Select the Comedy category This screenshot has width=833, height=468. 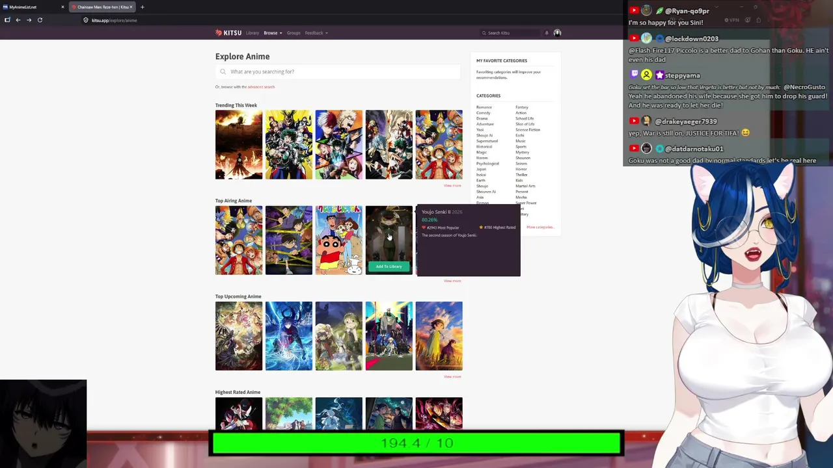click(484, 113)
